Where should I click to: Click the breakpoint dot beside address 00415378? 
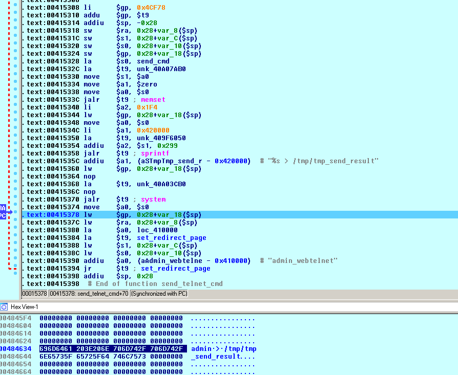(15, 212)
